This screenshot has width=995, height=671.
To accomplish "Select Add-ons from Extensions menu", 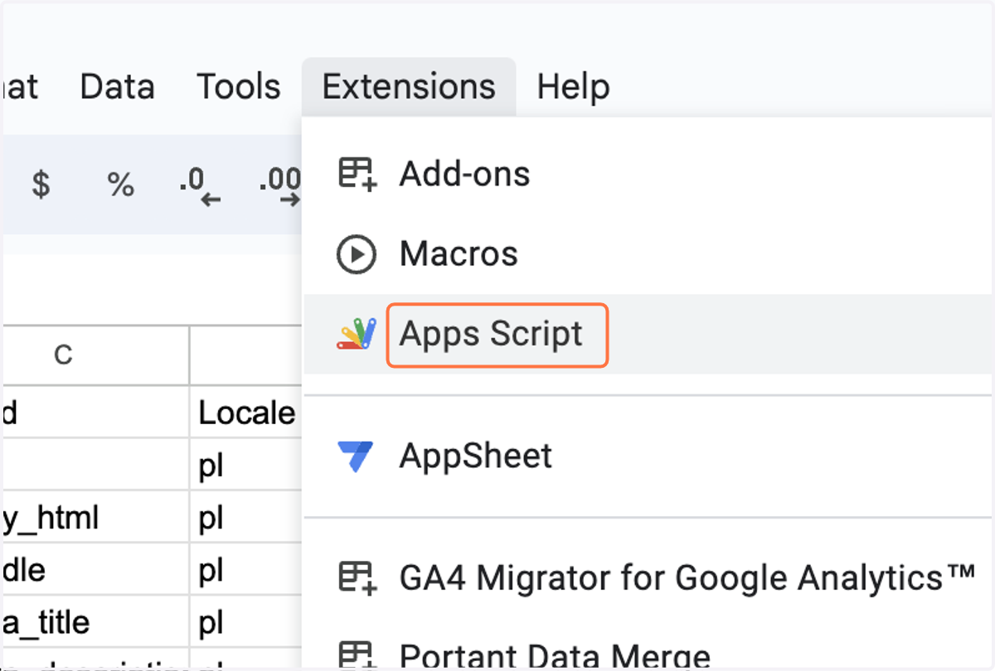I will [649, 174].
